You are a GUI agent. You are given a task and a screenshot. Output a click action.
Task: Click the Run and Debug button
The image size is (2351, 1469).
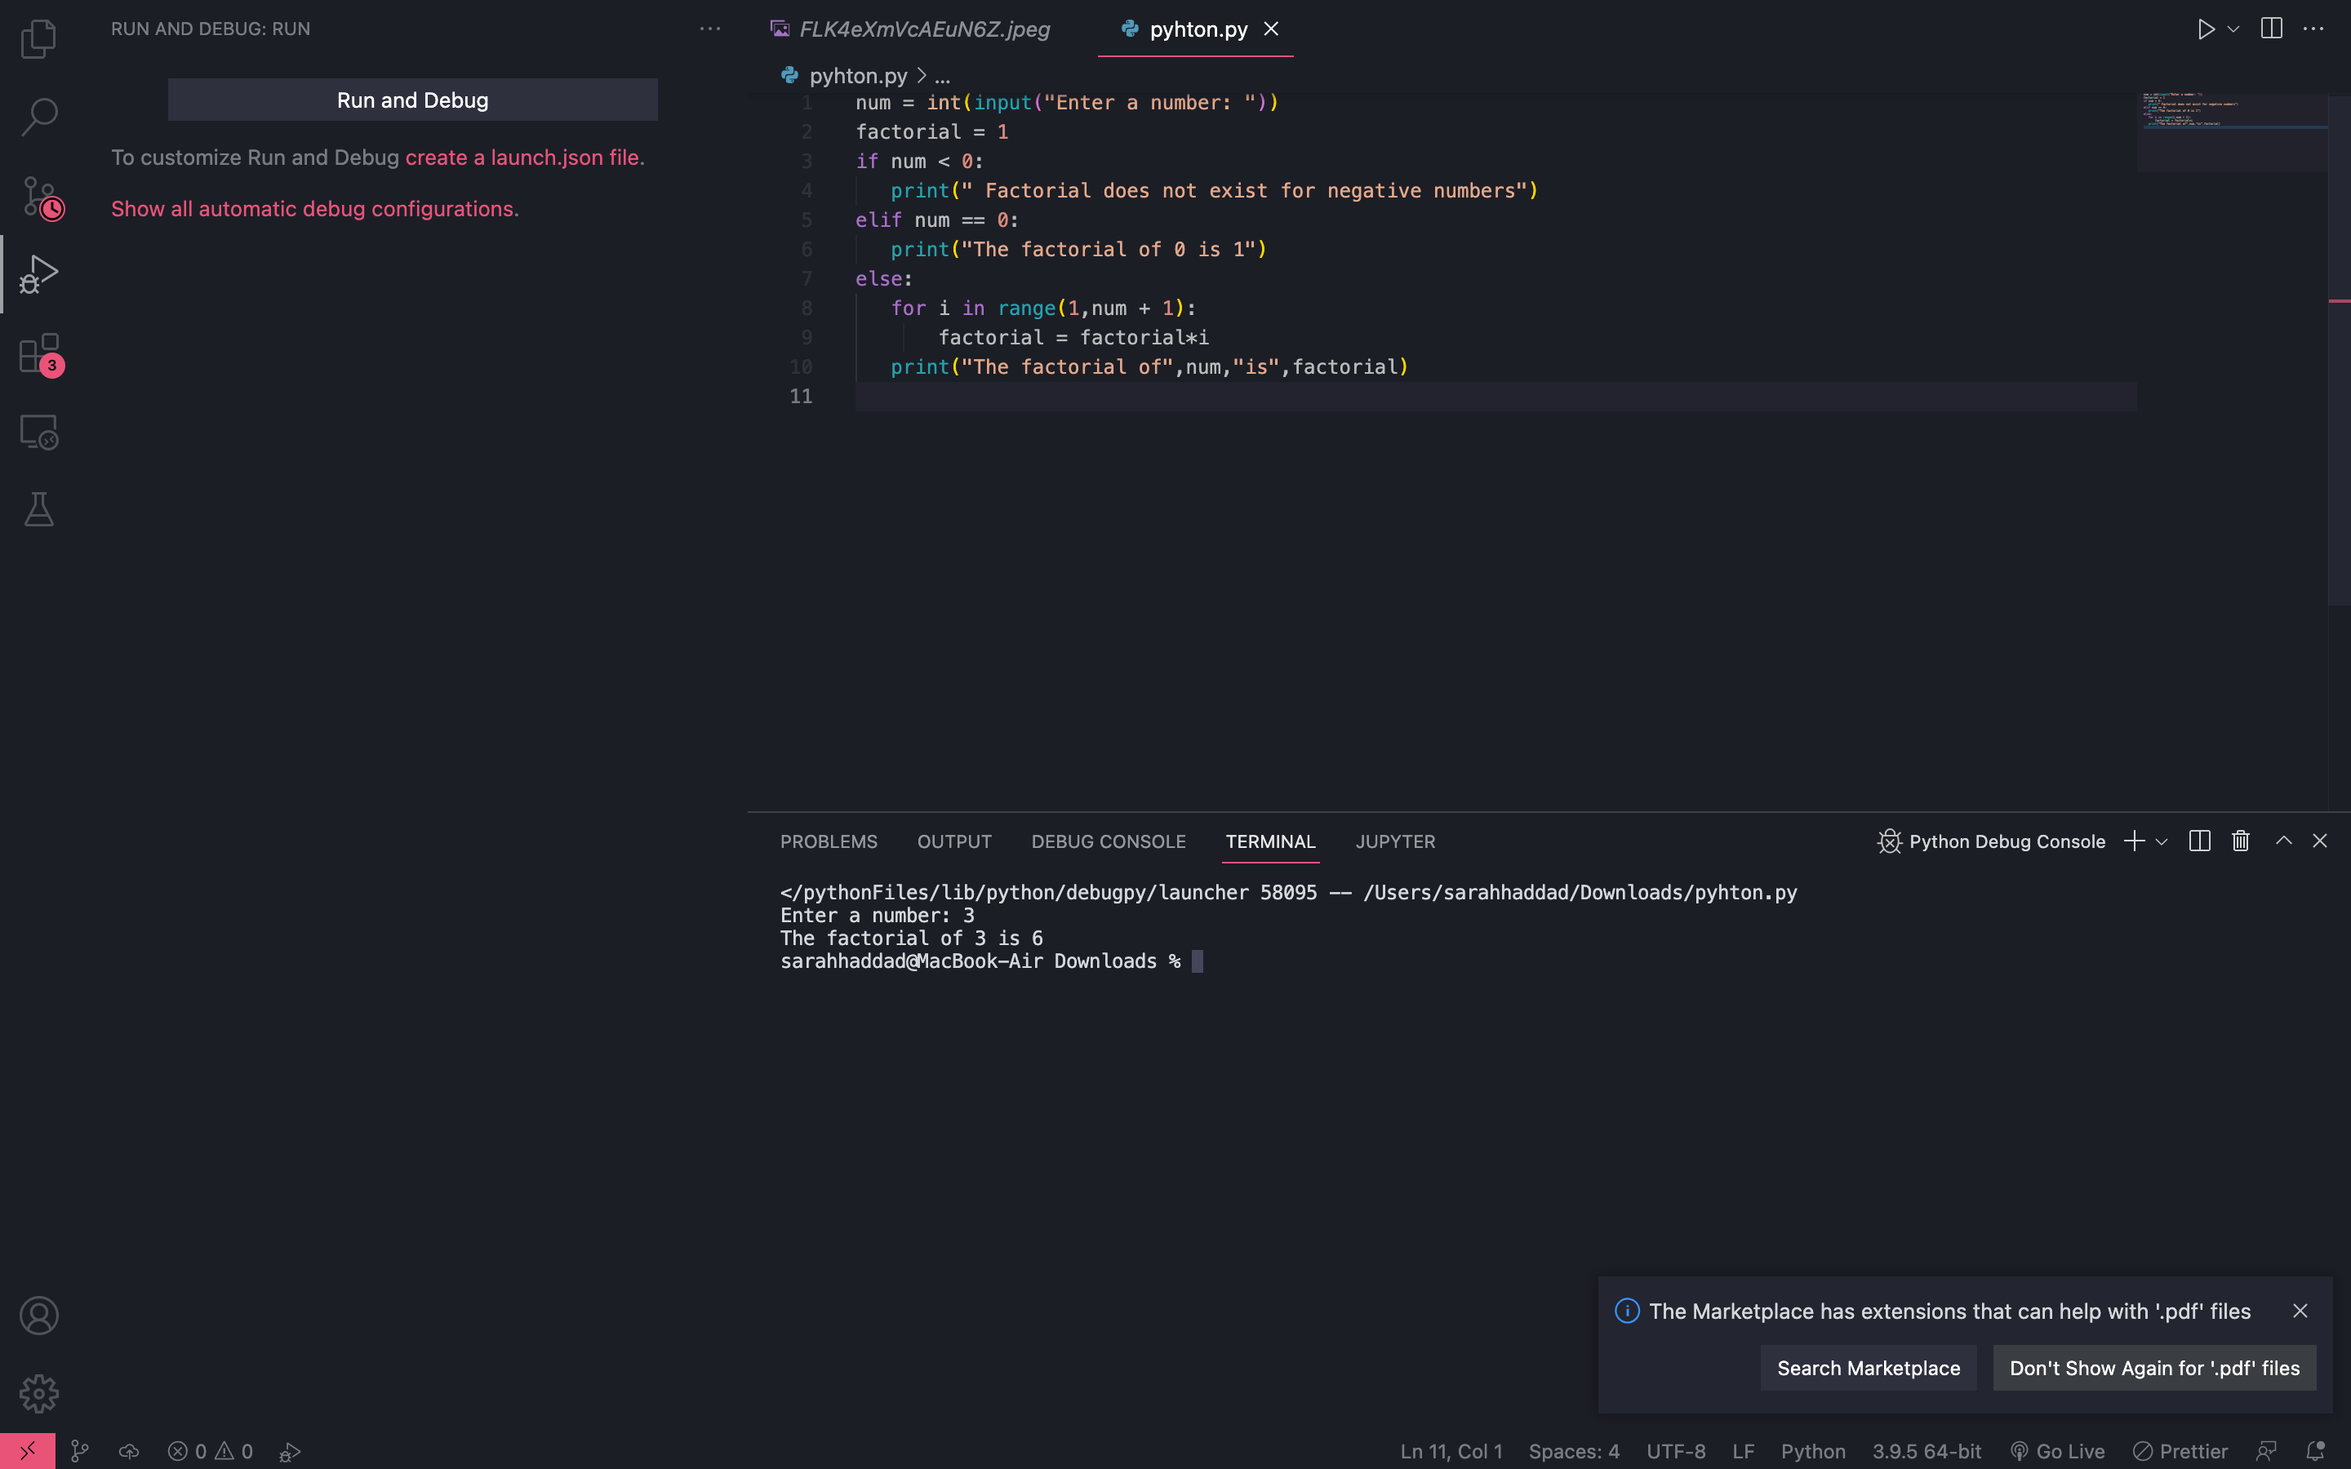pyautogui.click(x=411, y=99)
